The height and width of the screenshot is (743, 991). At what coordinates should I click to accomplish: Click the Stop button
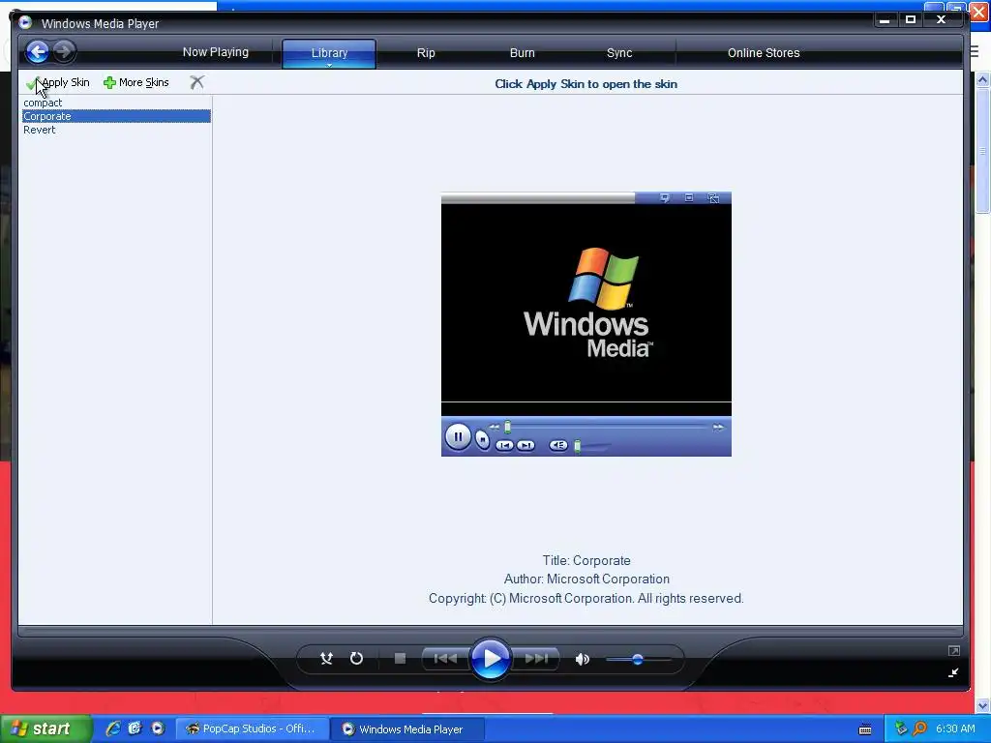tap(400, 658)
